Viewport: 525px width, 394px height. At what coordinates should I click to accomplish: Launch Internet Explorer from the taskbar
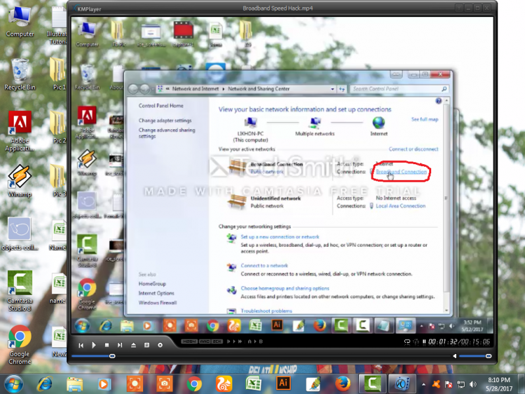45,384
